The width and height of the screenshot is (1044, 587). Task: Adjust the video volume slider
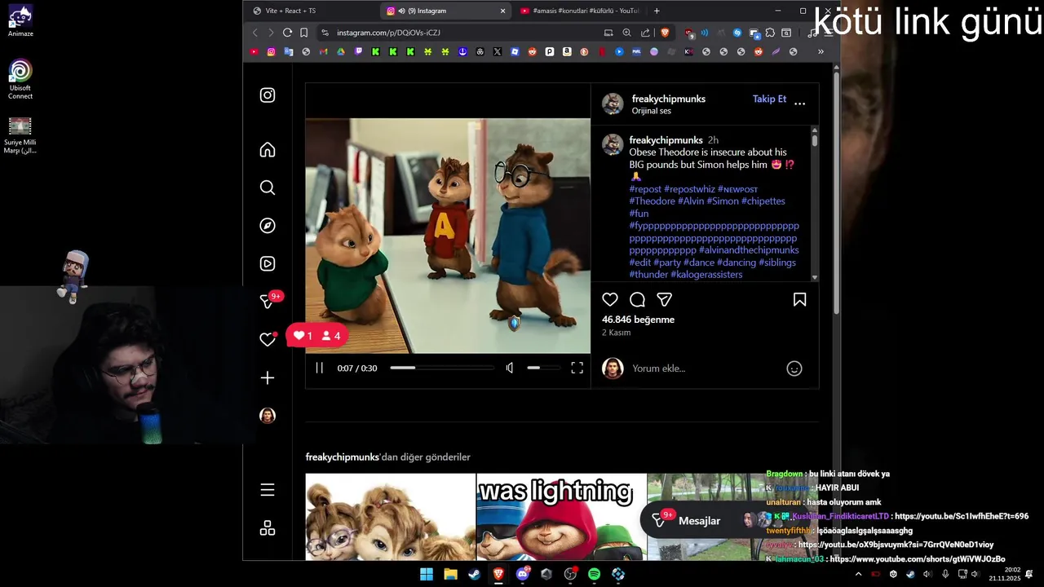(544, 368)
